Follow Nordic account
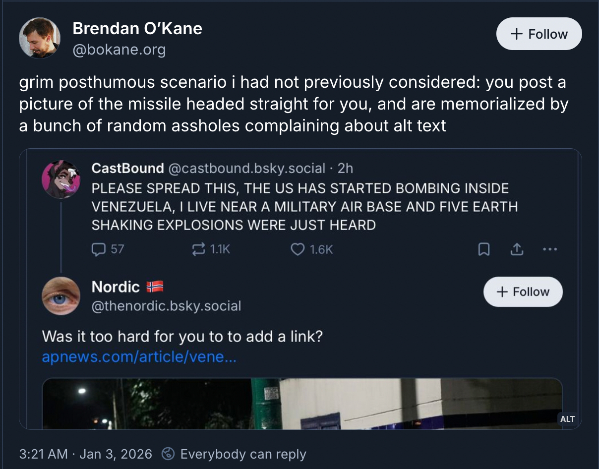This screenshot has height=469, width=599. click(523, 292)
